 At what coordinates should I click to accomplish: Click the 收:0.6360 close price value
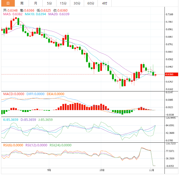pyautogui.click(x=60, y=11)
